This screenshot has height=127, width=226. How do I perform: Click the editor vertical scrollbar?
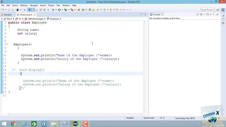point(144,67)
